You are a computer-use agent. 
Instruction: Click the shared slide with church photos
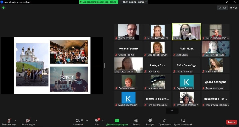pyautogui.click(x=52, y=65)
